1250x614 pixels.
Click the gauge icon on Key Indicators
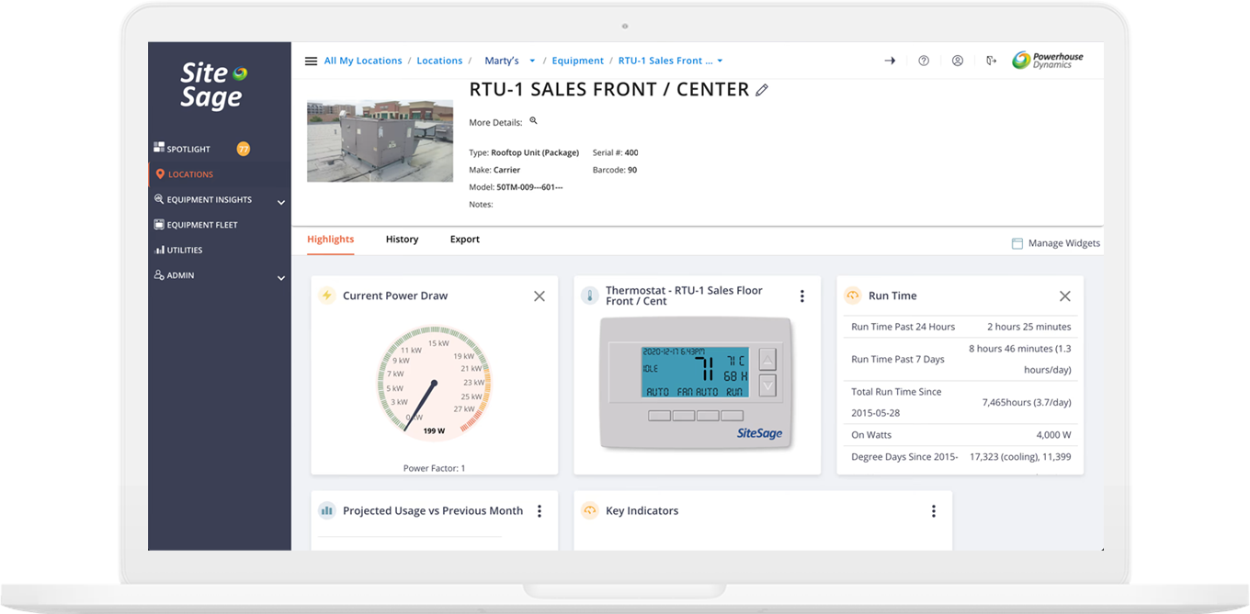click(x=589, y=510)
